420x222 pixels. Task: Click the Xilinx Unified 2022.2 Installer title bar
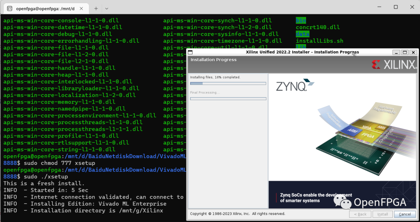click(303, 52)
